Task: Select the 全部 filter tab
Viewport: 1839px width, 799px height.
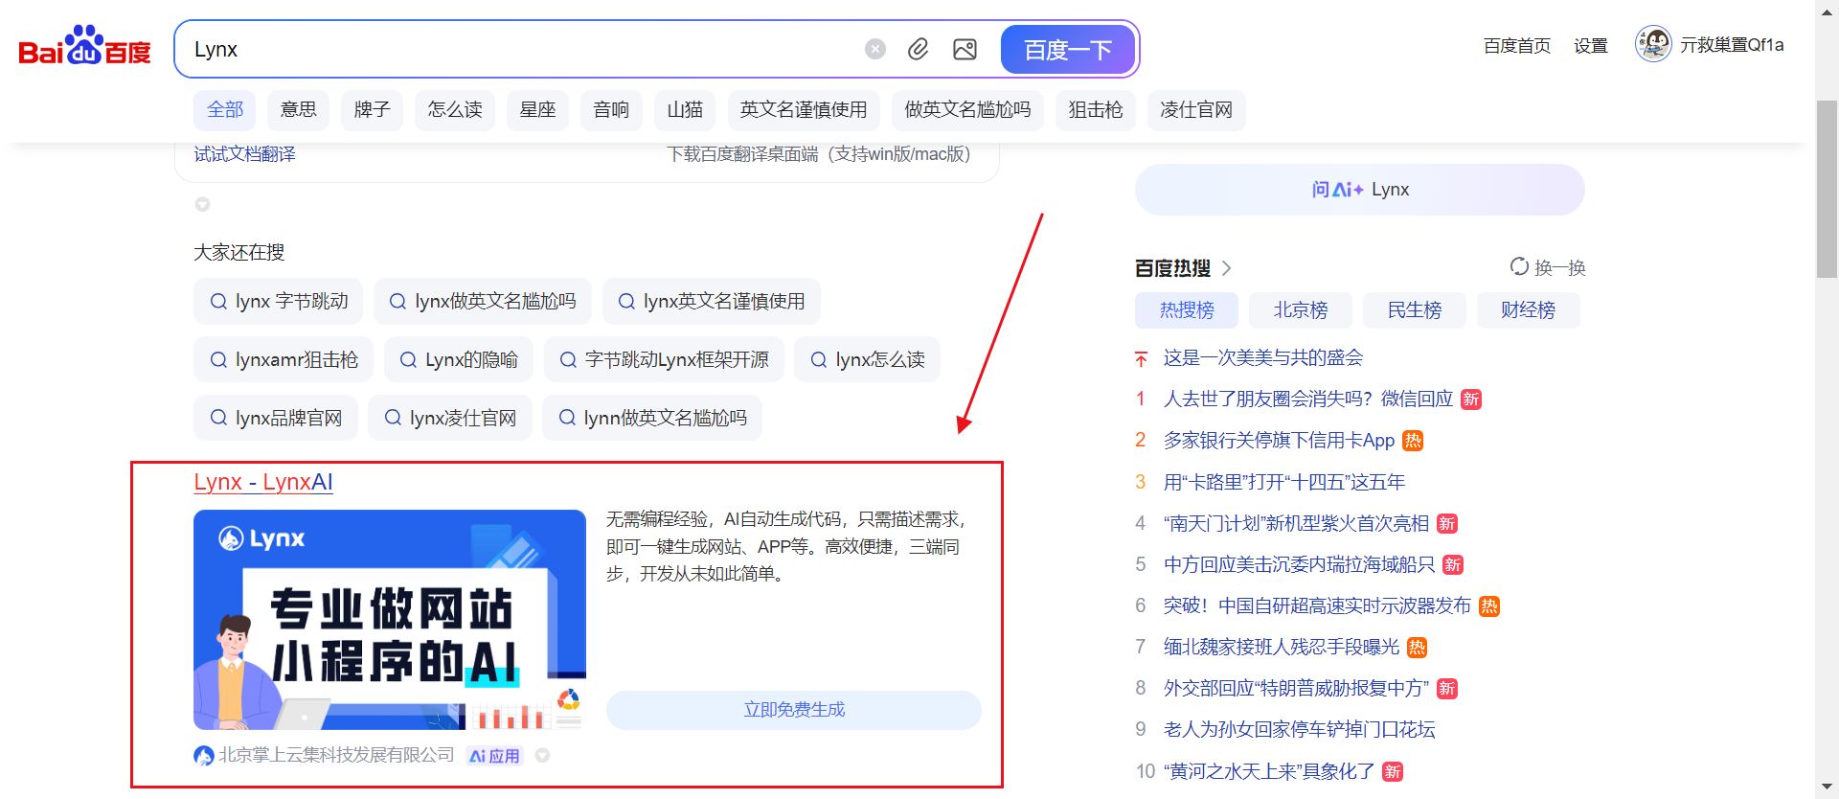Action: pyautogui.click(x=225, y=110)
